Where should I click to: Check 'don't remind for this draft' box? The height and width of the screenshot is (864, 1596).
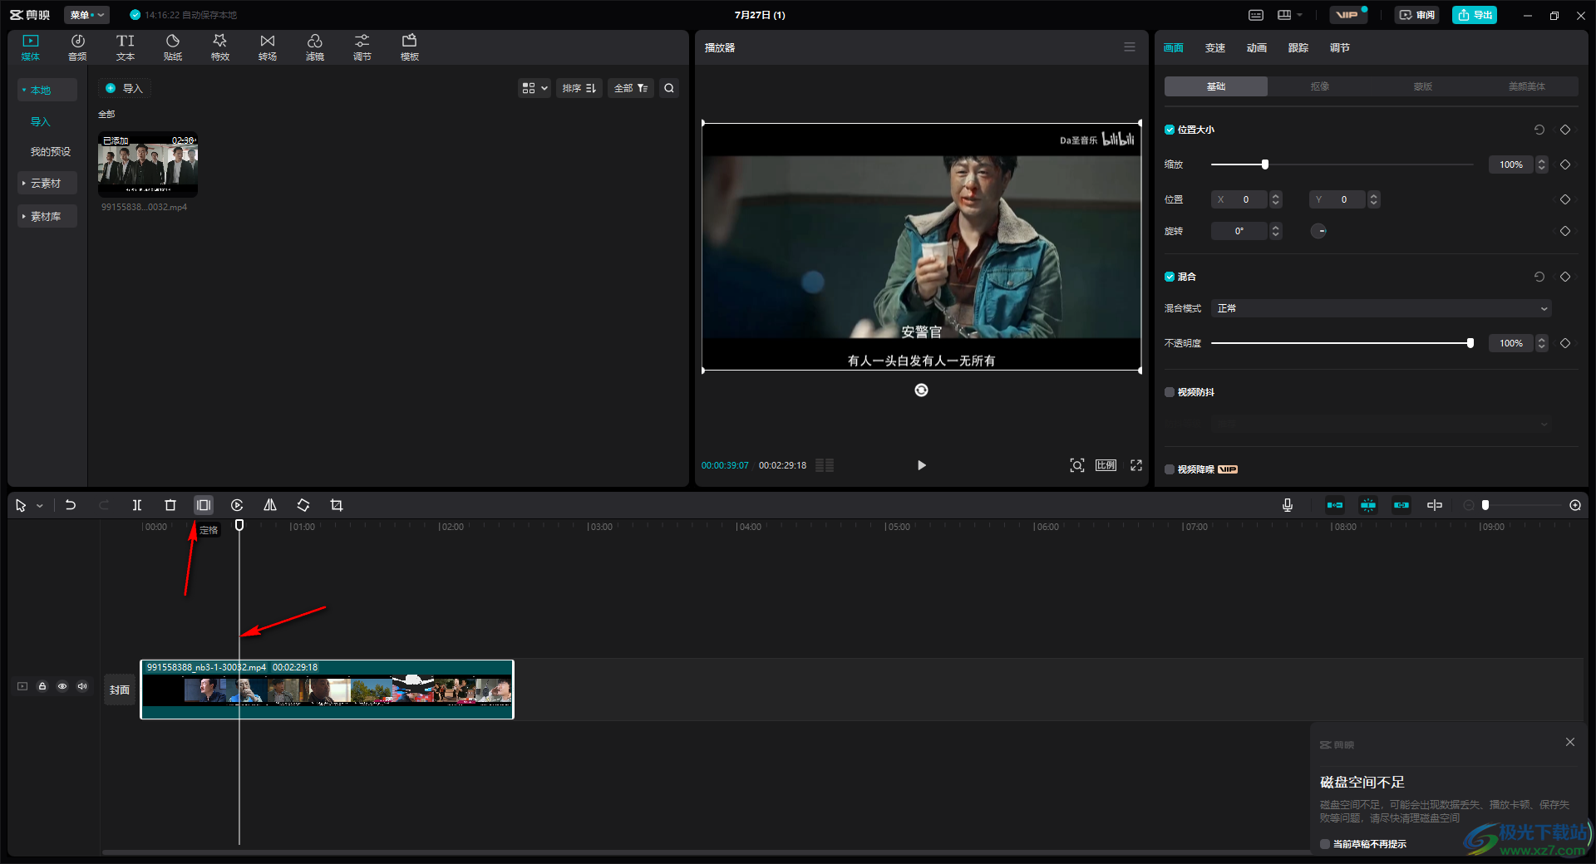click(1325, 844)
